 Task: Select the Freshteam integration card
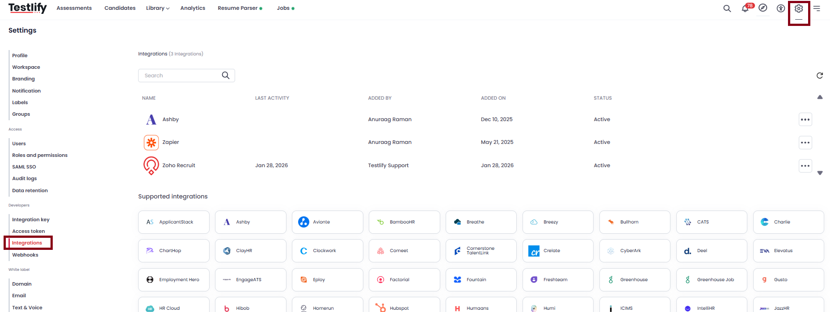coord(558,280)
